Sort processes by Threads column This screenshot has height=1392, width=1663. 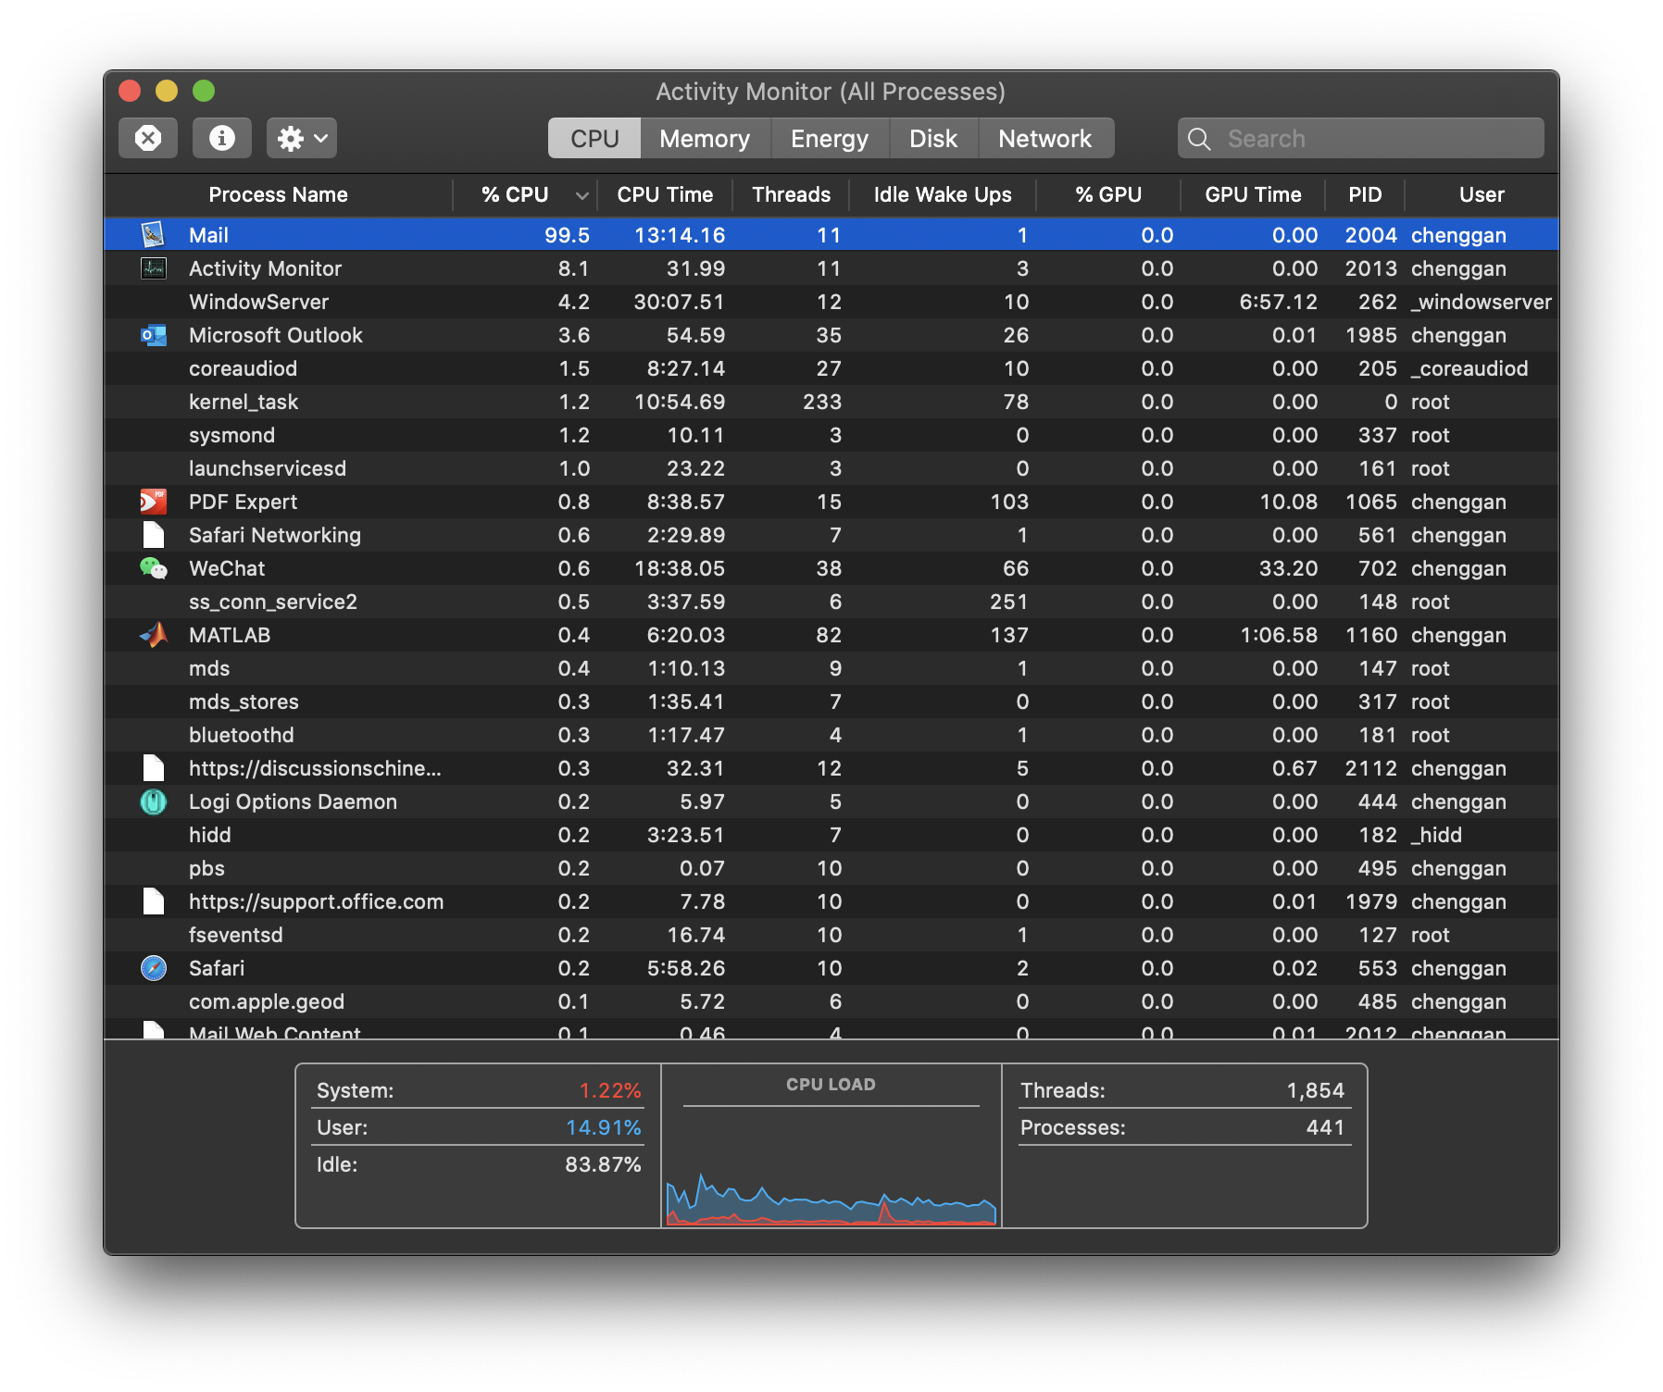(791, 195)
